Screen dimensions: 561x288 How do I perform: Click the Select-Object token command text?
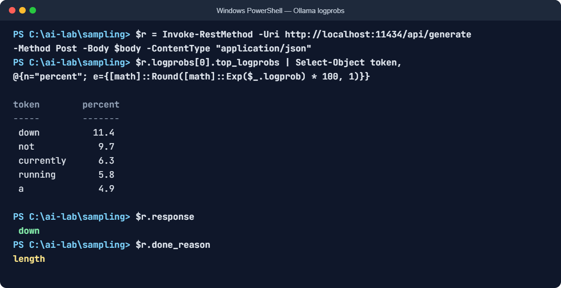tap(349, 62)
